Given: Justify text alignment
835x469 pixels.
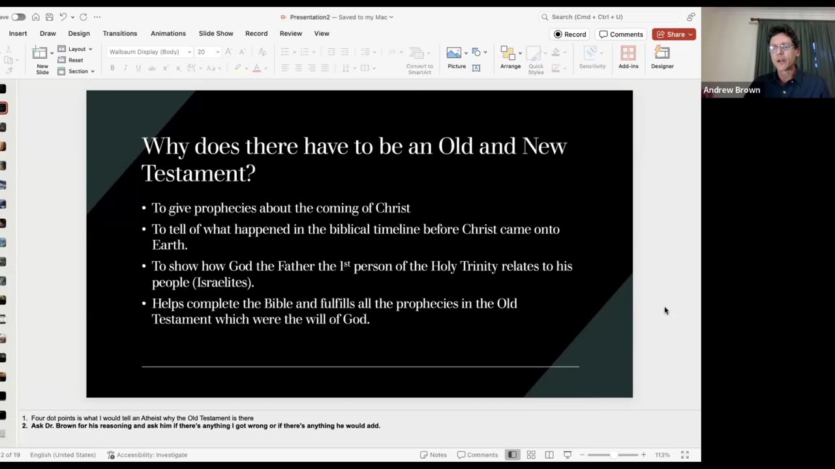Looking at the screenshot, I should tap(325, 68).
